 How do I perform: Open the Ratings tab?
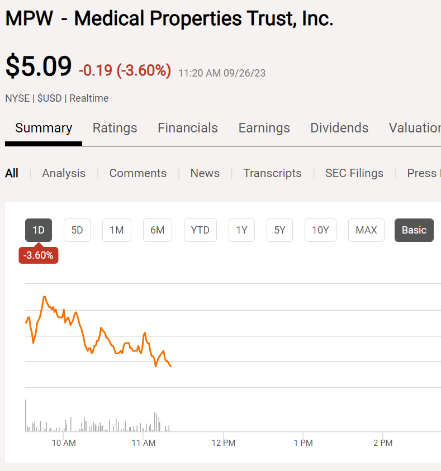tap(115, 128)
